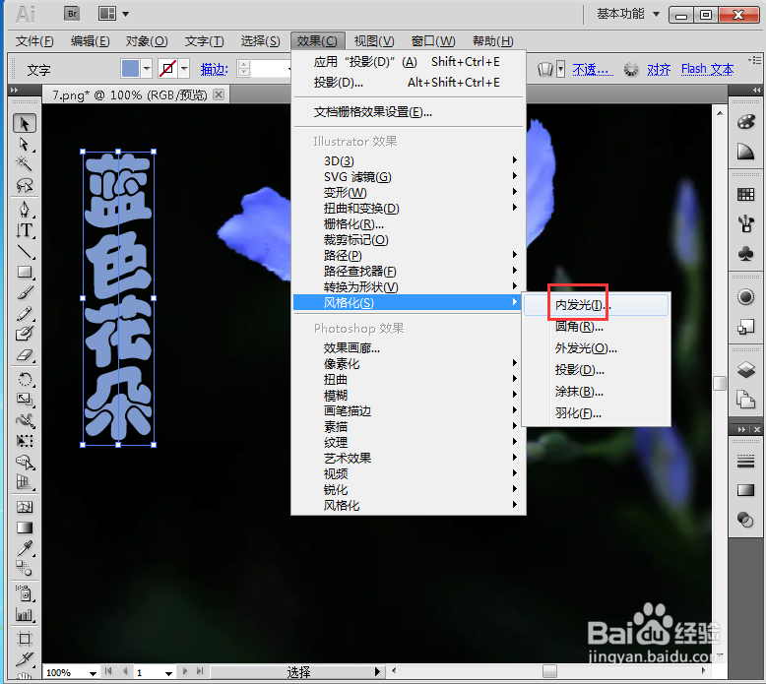Screen dimensions: 766x684
Task: Open the Swatches grid panel icon
Action: 745,195
